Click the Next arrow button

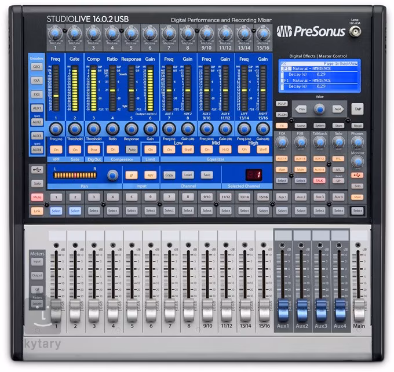(338, 109)
